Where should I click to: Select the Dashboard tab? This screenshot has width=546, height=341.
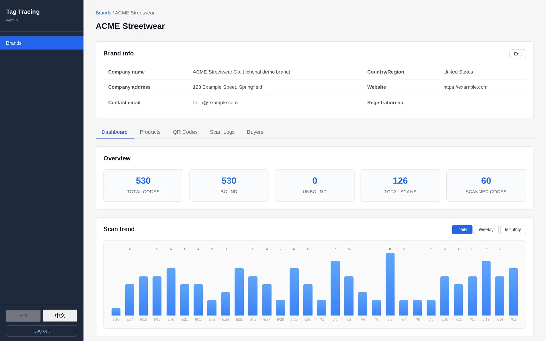114,132
